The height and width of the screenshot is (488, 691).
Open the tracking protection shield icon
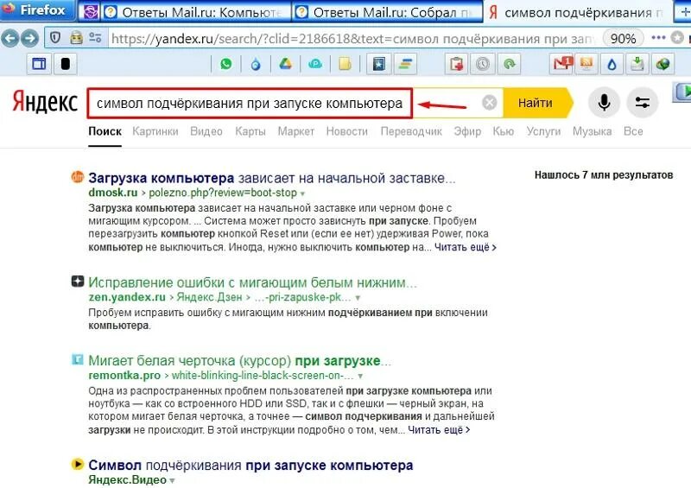(55, 38)
